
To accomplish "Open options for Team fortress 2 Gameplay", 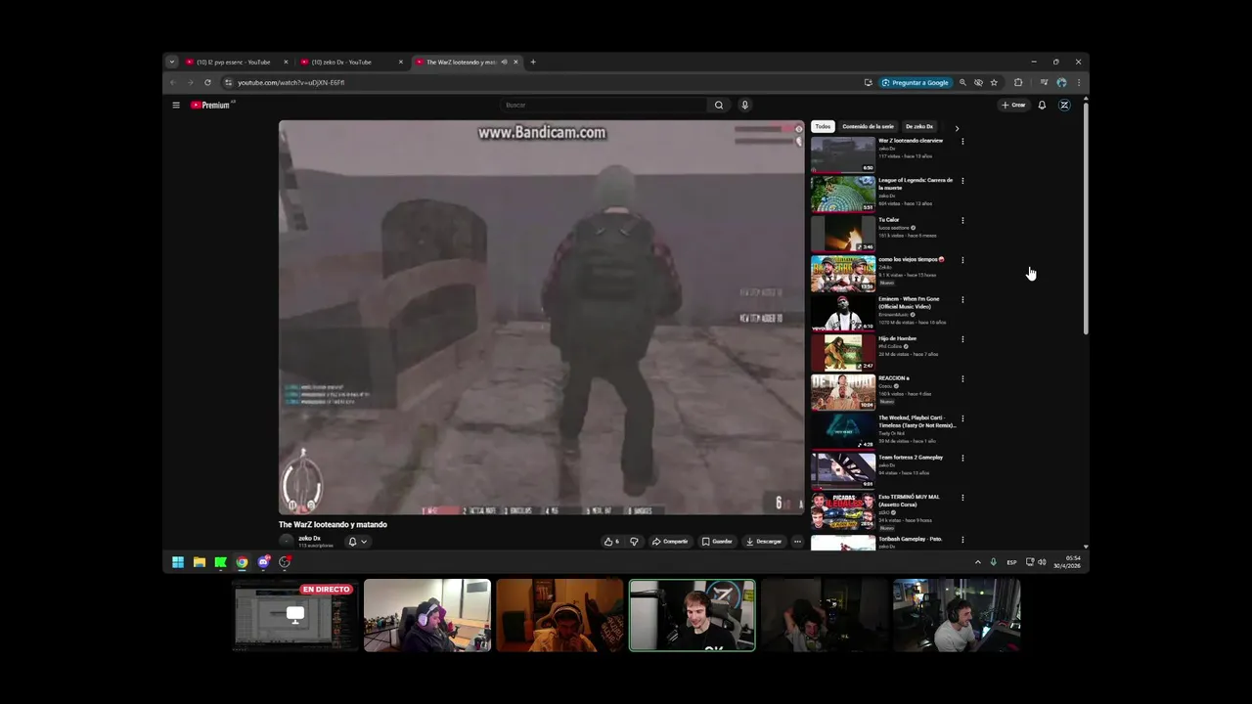I will click(962, 458).
